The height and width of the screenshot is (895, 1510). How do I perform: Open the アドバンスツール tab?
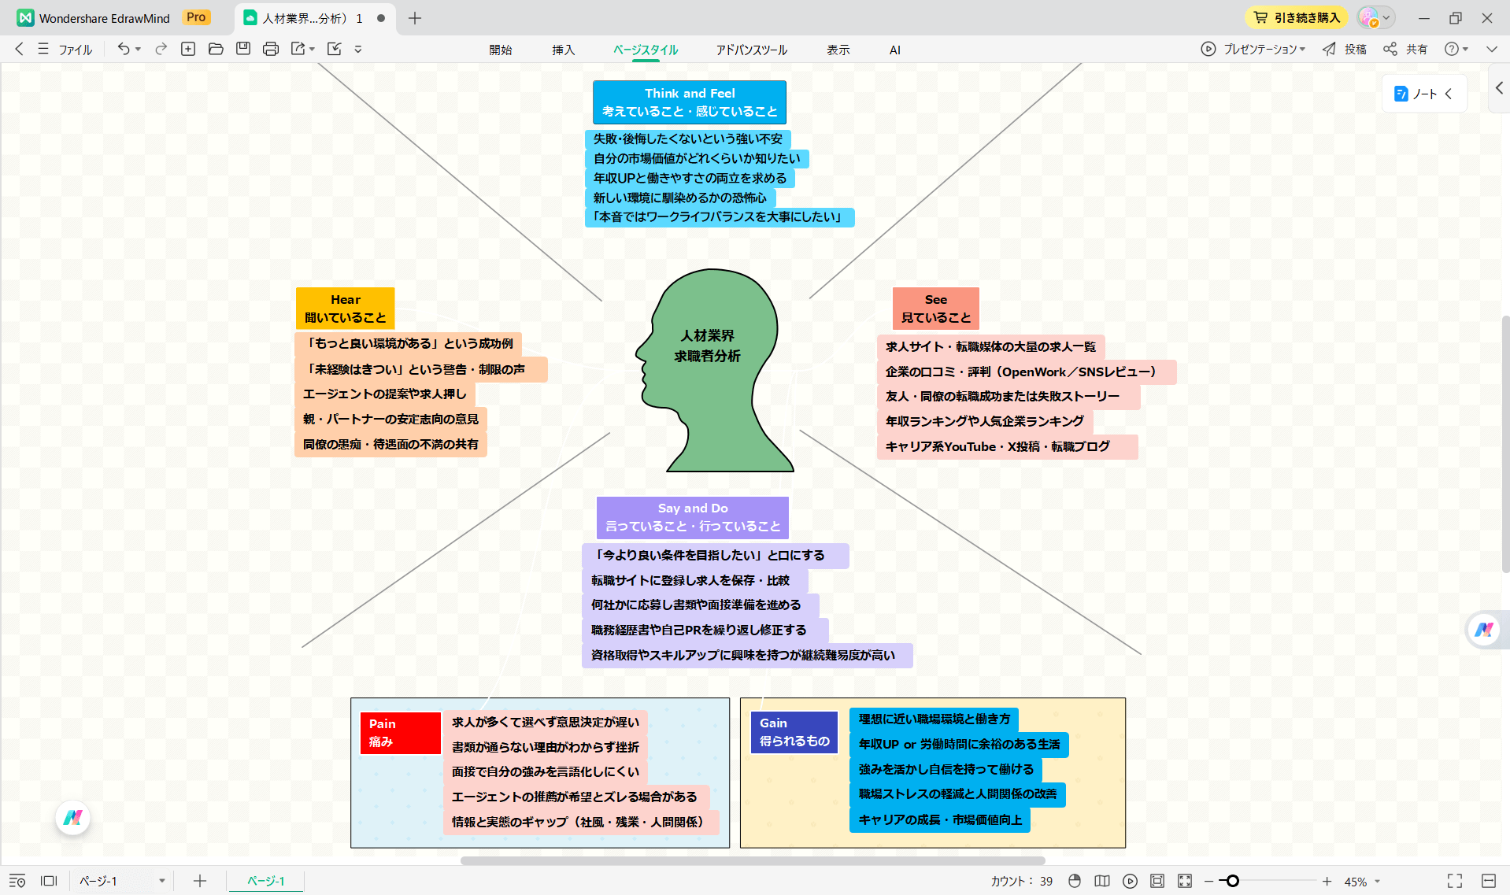[751, 50]
